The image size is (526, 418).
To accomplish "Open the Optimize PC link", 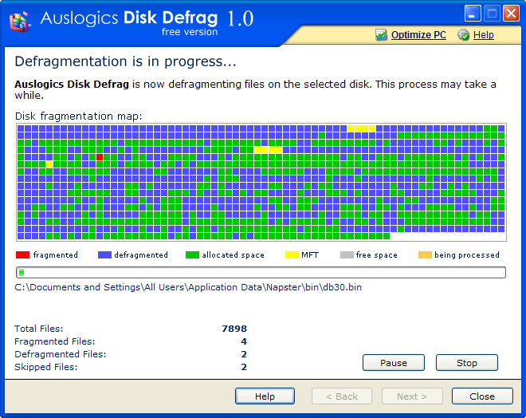I will (x=418, y=35).
